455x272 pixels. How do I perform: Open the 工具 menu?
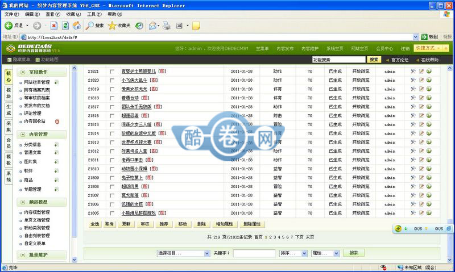point(94,14)
